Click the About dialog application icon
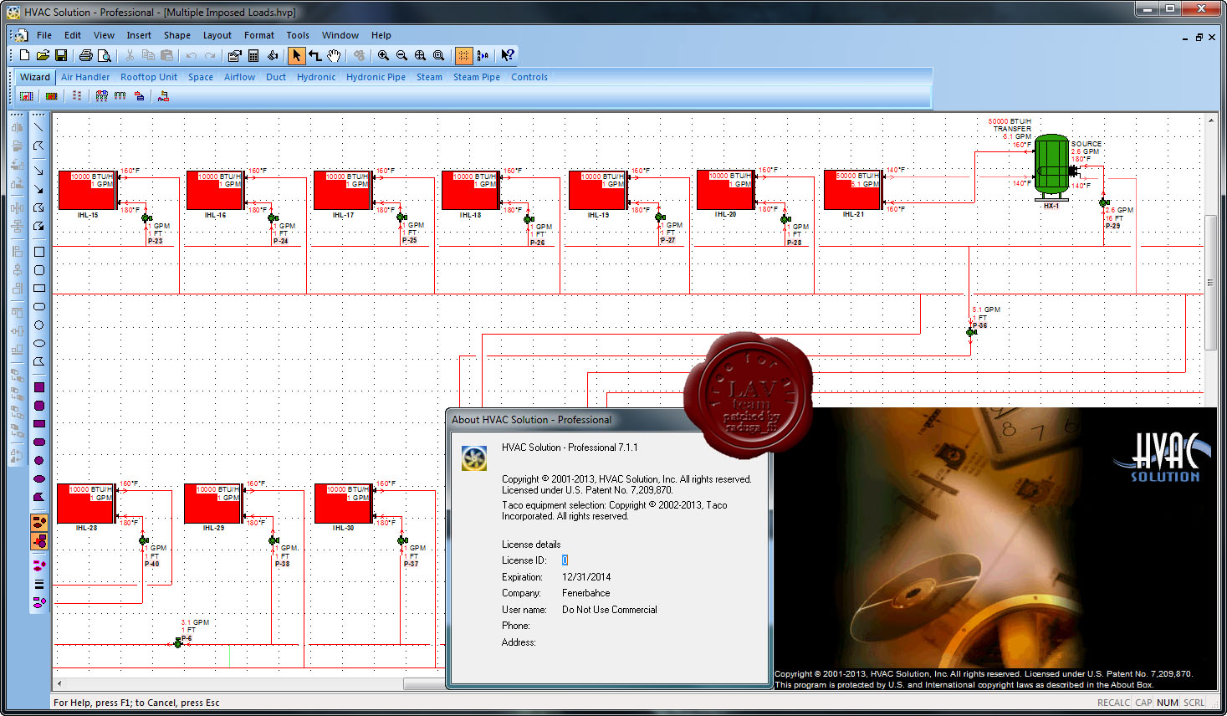This screenshot has width=1227, height=716. (x=474, y=458)
